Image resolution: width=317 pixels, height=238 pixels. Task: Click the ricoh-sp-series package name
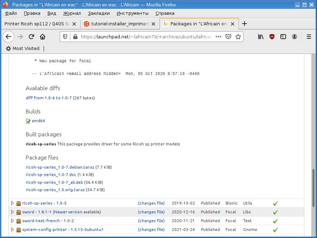tap(41, 144)
